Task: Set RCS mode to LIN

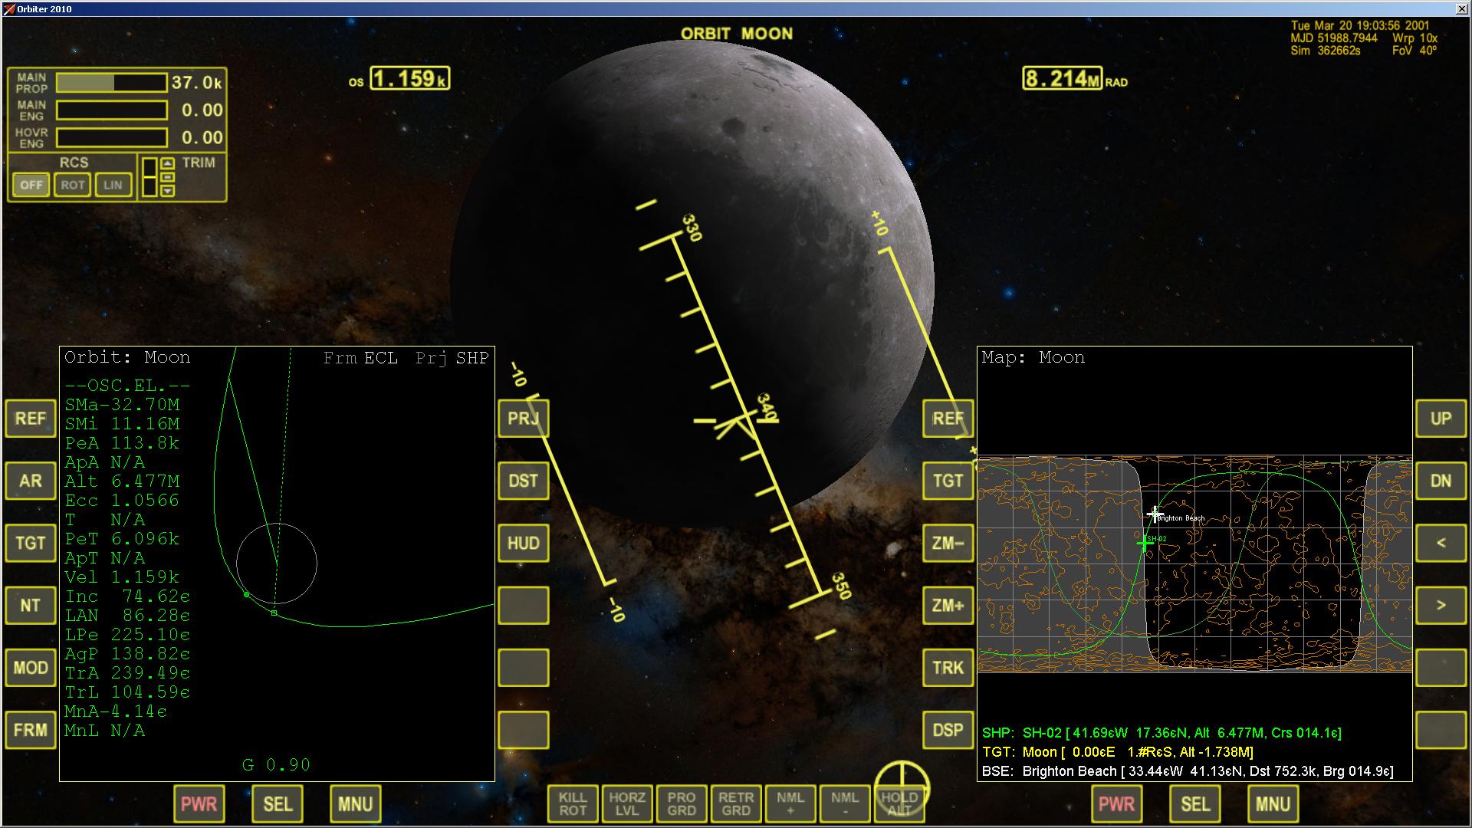Action: 113,185
